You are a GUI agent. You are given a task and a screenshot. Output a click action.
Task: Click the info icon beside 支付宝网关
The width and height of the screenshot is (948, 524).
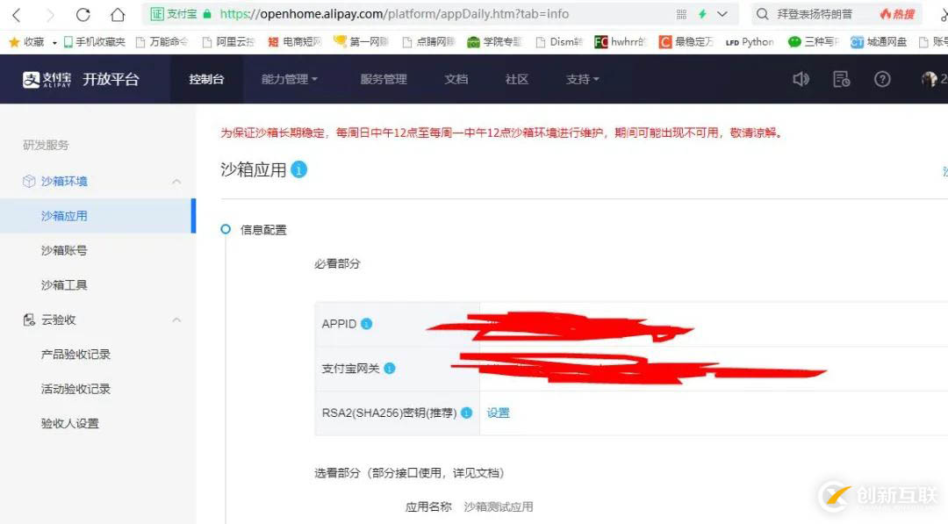click(x=390, y=369)
